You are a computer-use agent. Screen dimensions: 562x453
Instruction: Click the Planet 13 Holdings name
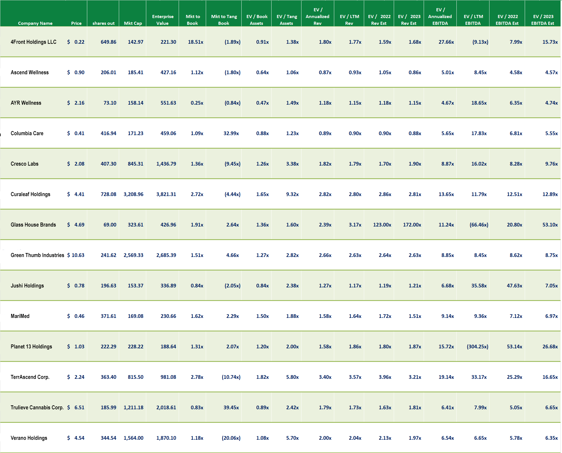click(31, 347)
